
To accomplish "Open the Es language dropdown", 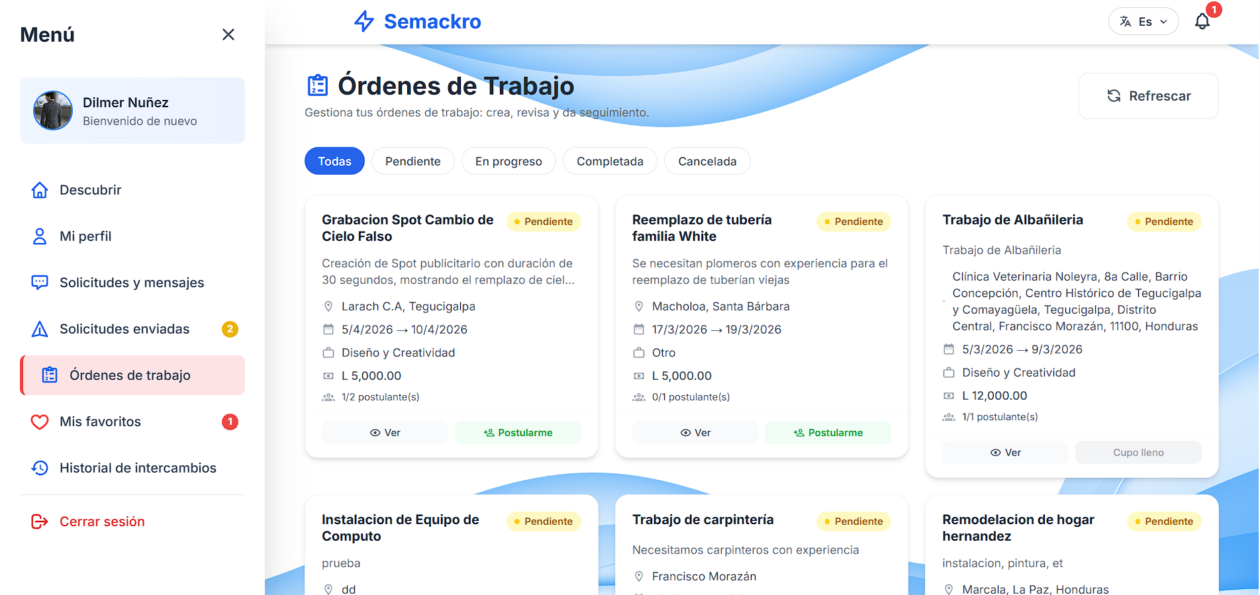I will 1143,21.
